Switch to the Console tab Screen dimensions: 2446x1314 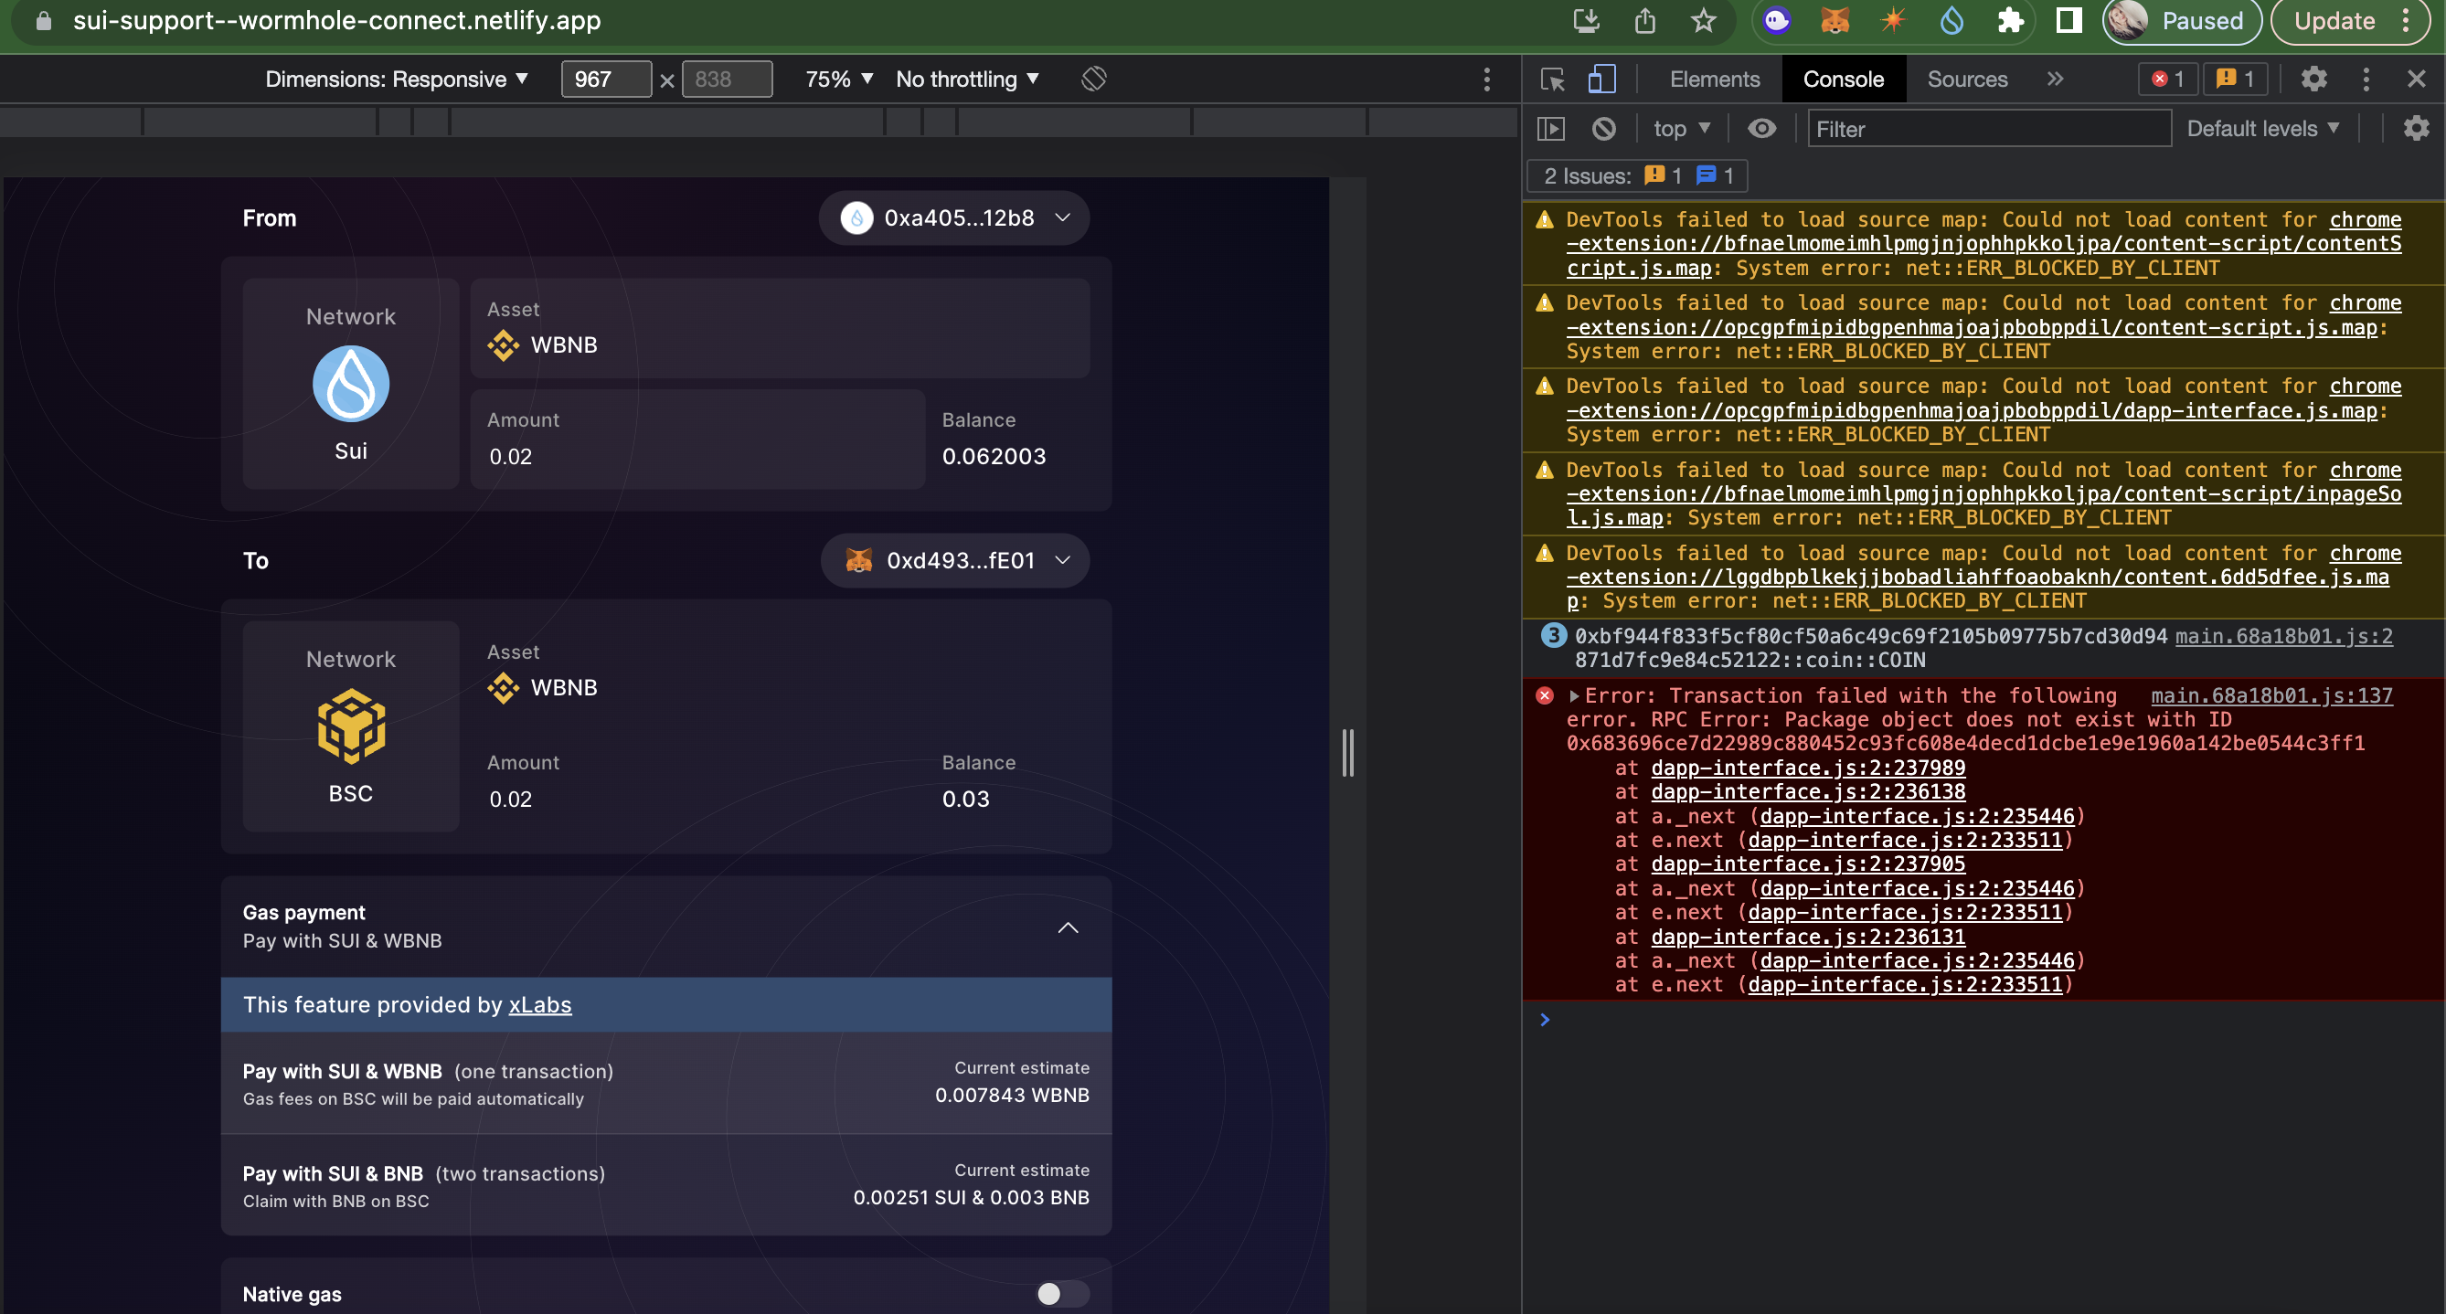pos(1843,79)
